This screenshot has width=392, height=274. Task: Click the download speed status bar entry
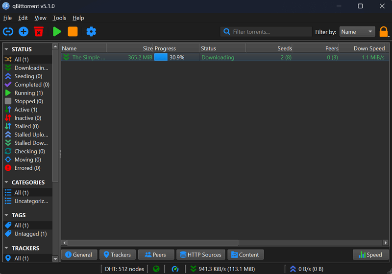222,269
